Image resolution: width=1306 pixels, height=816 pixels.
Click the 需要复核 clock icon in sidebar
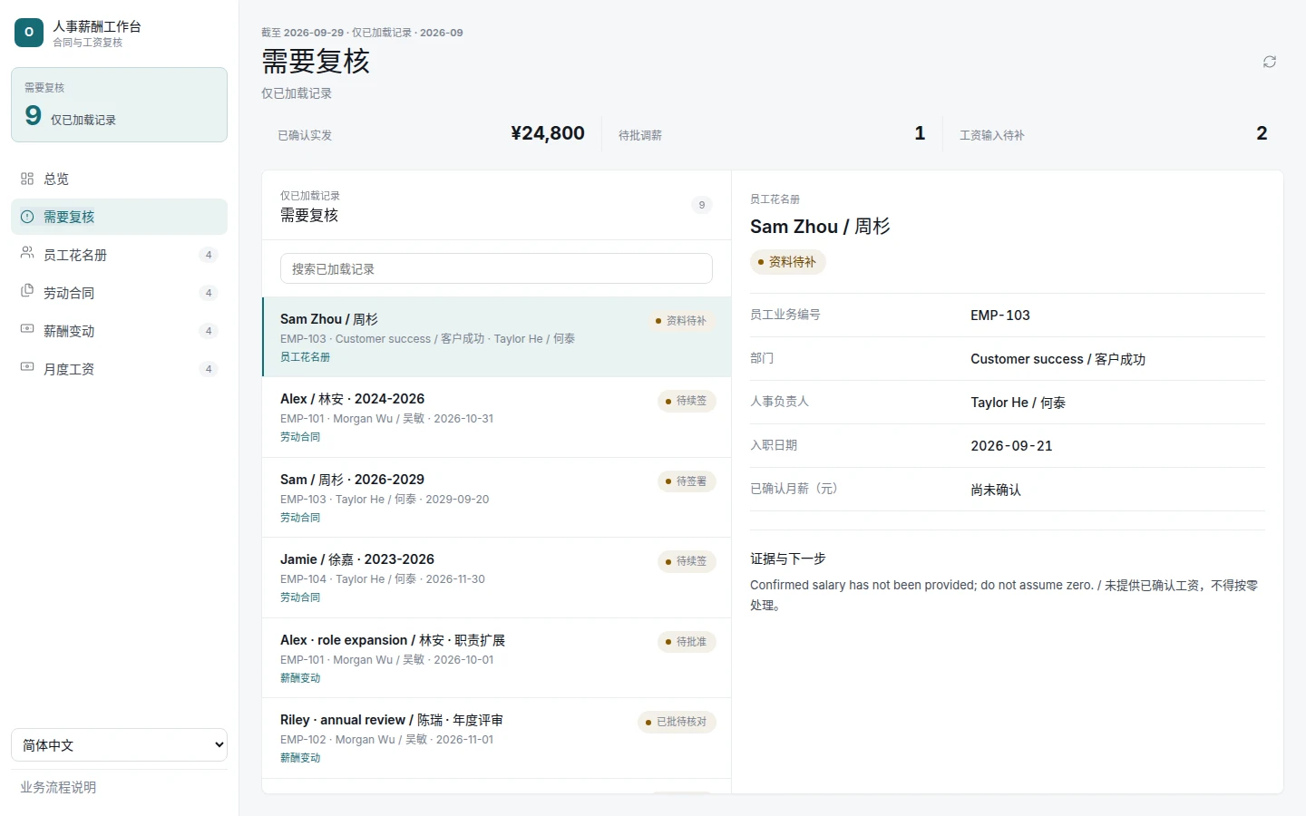coord(27,217)
